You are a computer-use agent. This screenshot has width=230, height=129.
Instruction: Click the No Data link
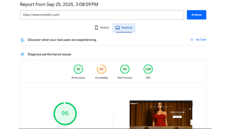click(201, 40)
